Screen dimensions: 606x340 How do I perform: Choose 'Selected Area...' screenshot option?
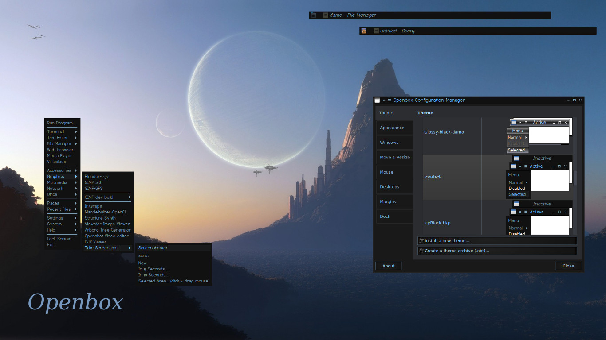pyautogui.click(x=173, y=281)
